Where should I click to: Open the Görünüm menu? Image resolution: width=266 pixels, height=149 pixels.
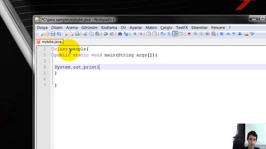(x=89, y=28)
